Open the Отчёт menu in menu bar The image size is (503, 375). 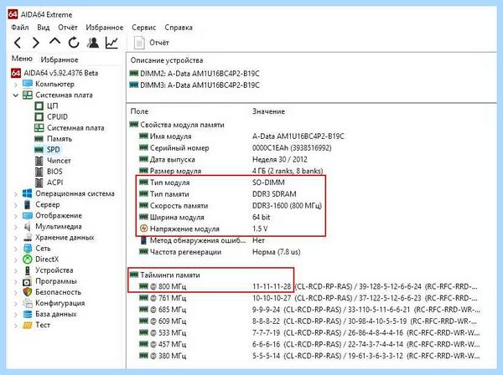pos(68,28)
